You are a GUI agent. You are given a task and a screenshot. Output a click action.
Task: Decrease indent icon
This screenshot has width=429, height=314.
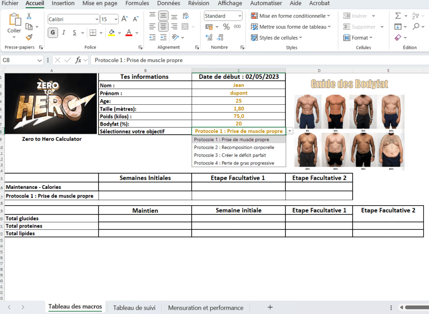[x=152, y=37]
